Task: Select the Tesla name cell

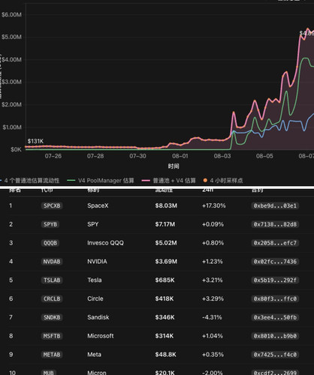Action: click(x=95, y=280)
